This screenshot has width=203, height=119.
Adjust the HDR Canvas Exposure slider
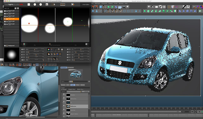(x=50, y=44)
